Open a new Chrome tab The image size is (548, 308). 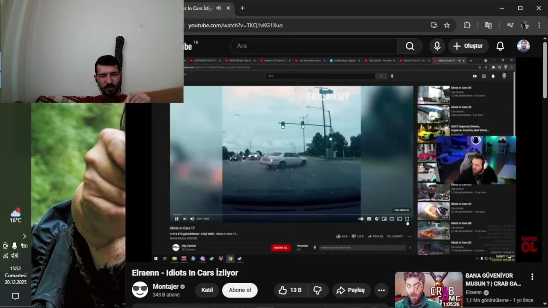(242, 8)
